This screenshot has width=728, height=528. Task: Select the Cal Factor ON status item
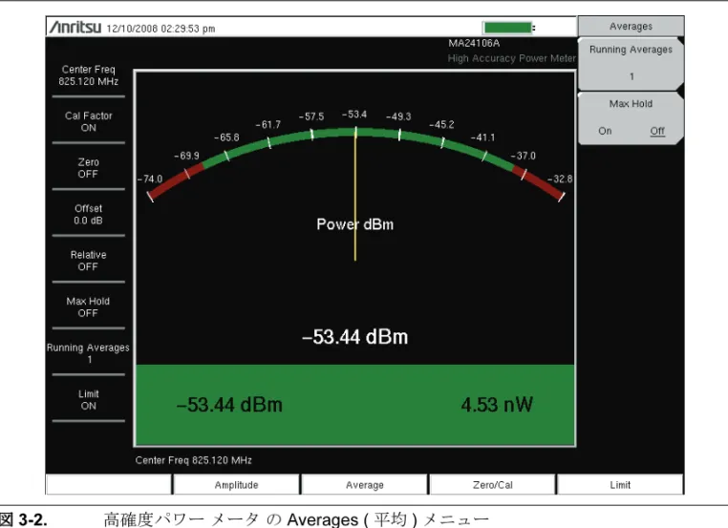coord(88,121)
